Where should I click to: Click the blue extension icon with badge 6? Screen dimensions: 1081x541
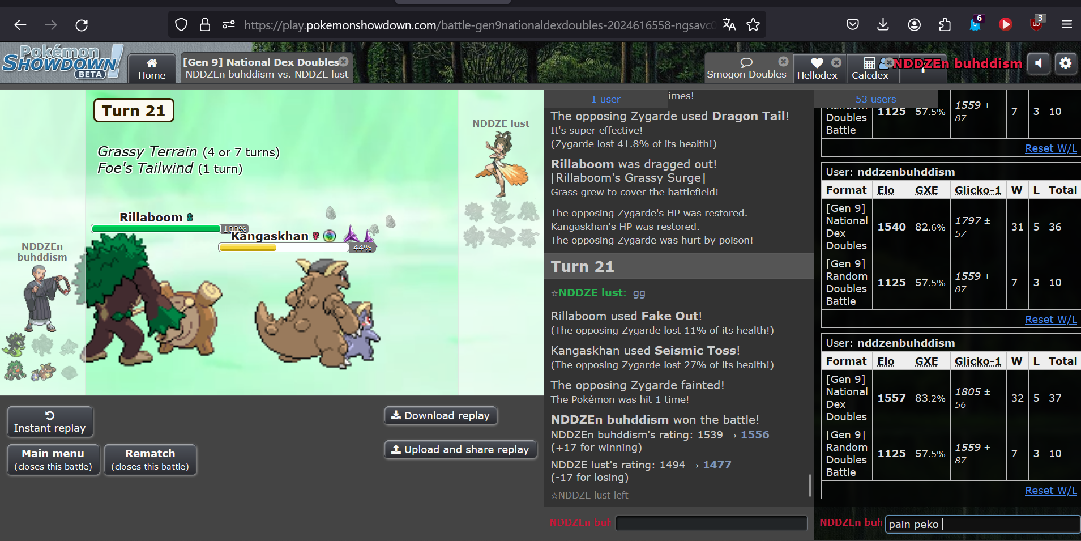(975, 24)
